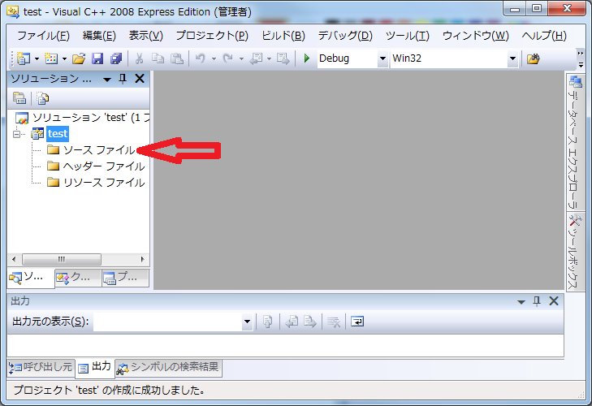This screenshot has width=592, height=406.
Task: Click the Clear All output icon
Action: 334,322
